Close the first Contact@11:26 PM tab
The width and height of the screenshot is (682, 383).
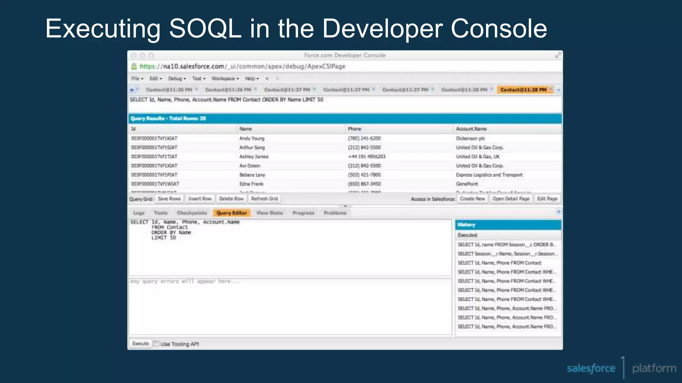click(x=196, y=89)
